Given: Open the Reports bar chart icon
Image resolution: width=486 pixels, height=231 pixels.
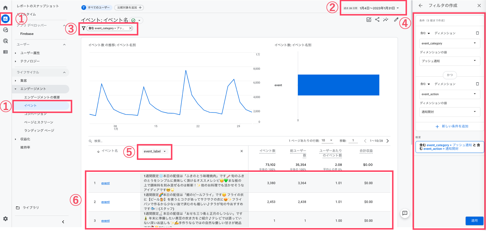Looking at the screenshot, I should tap(5, 19).
